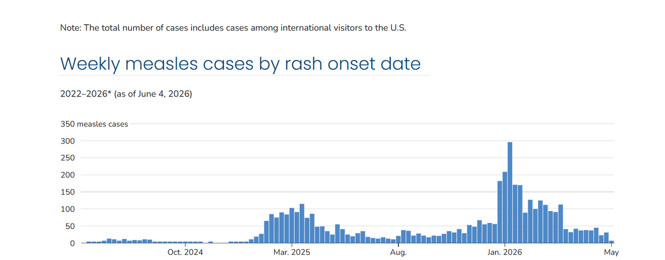
Task: Click the 50 y-axis label
Action: point(69,226)
